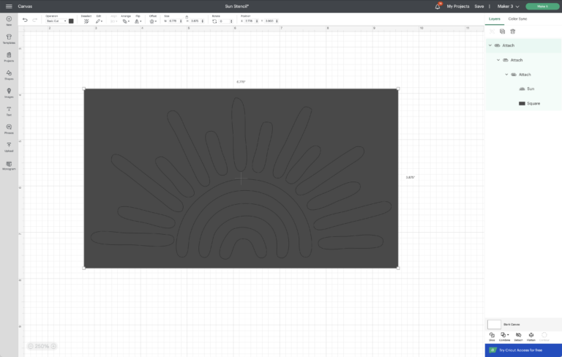Click the Upload icon in sidebar
The image size is (562, 357).
click(x=9, y=147)
